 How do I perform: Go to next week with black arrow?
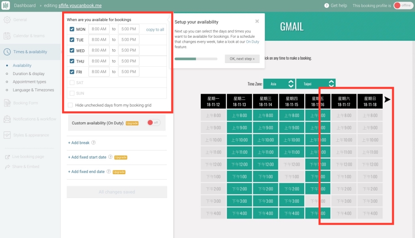(387, 100)
